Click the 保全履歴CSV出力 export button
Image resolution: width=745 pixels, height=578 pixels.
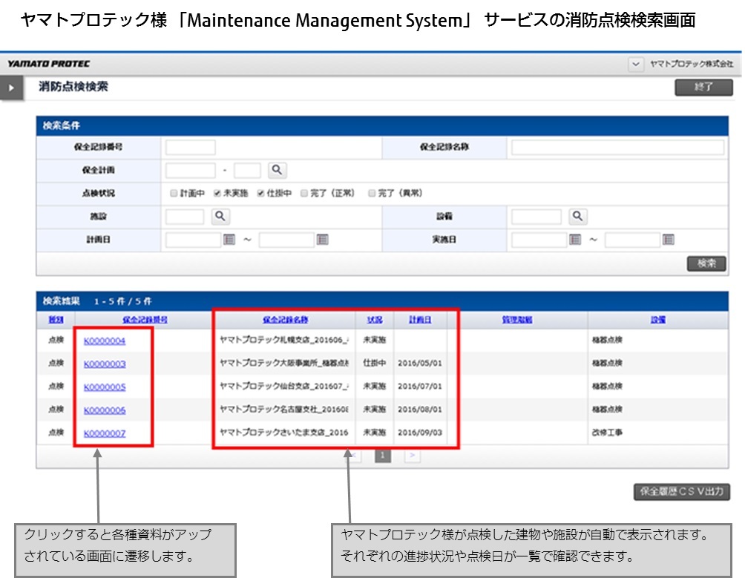click(x=681, y=491)
